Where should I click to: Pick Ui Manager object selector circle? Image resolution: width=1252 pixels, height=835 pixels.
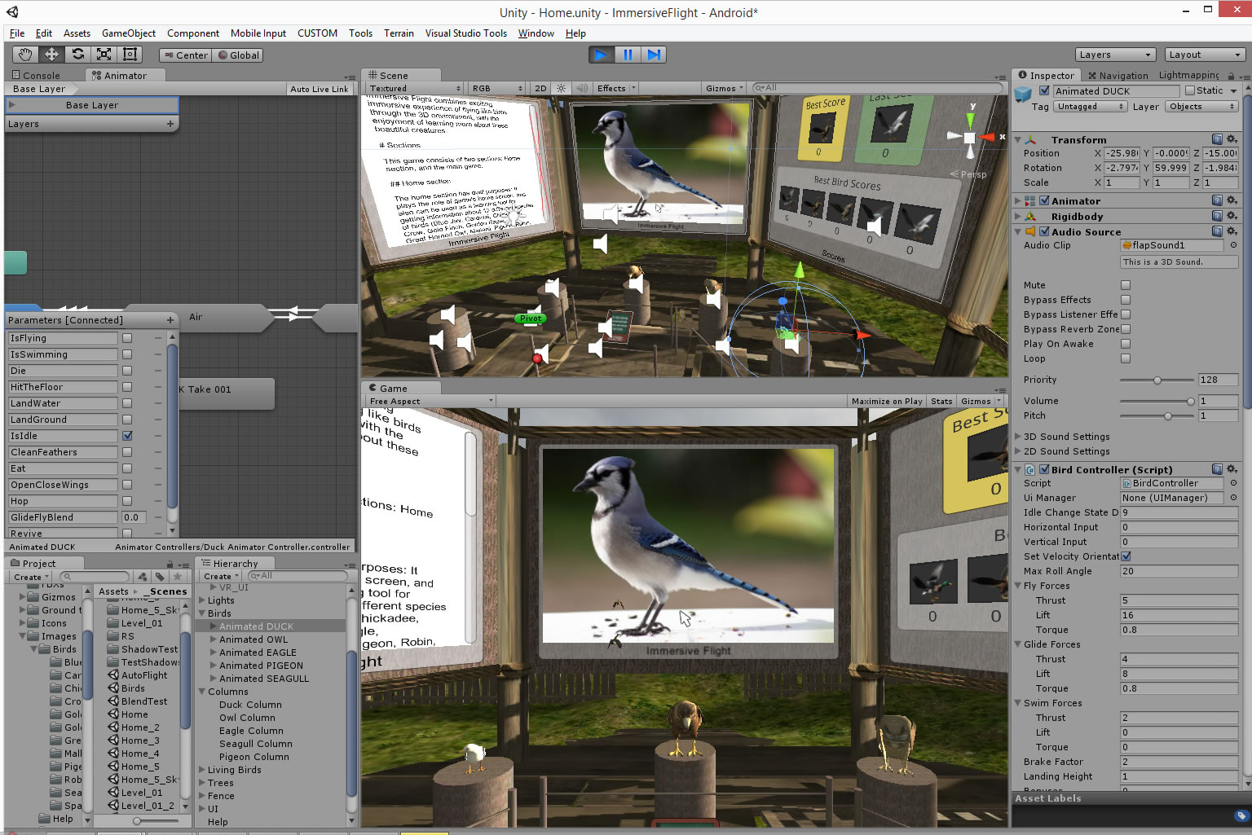coord(1233,498)
